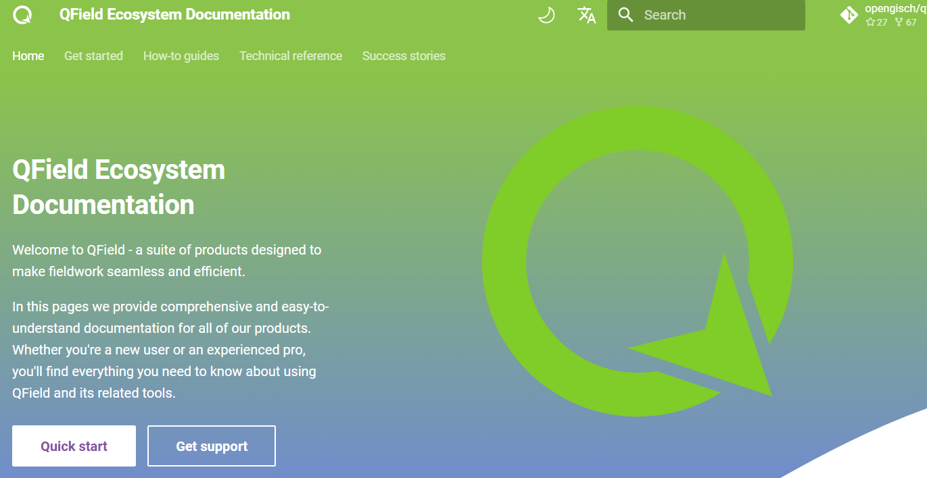
Task: Go to the Technical reference tab
Action: (291, 56)
